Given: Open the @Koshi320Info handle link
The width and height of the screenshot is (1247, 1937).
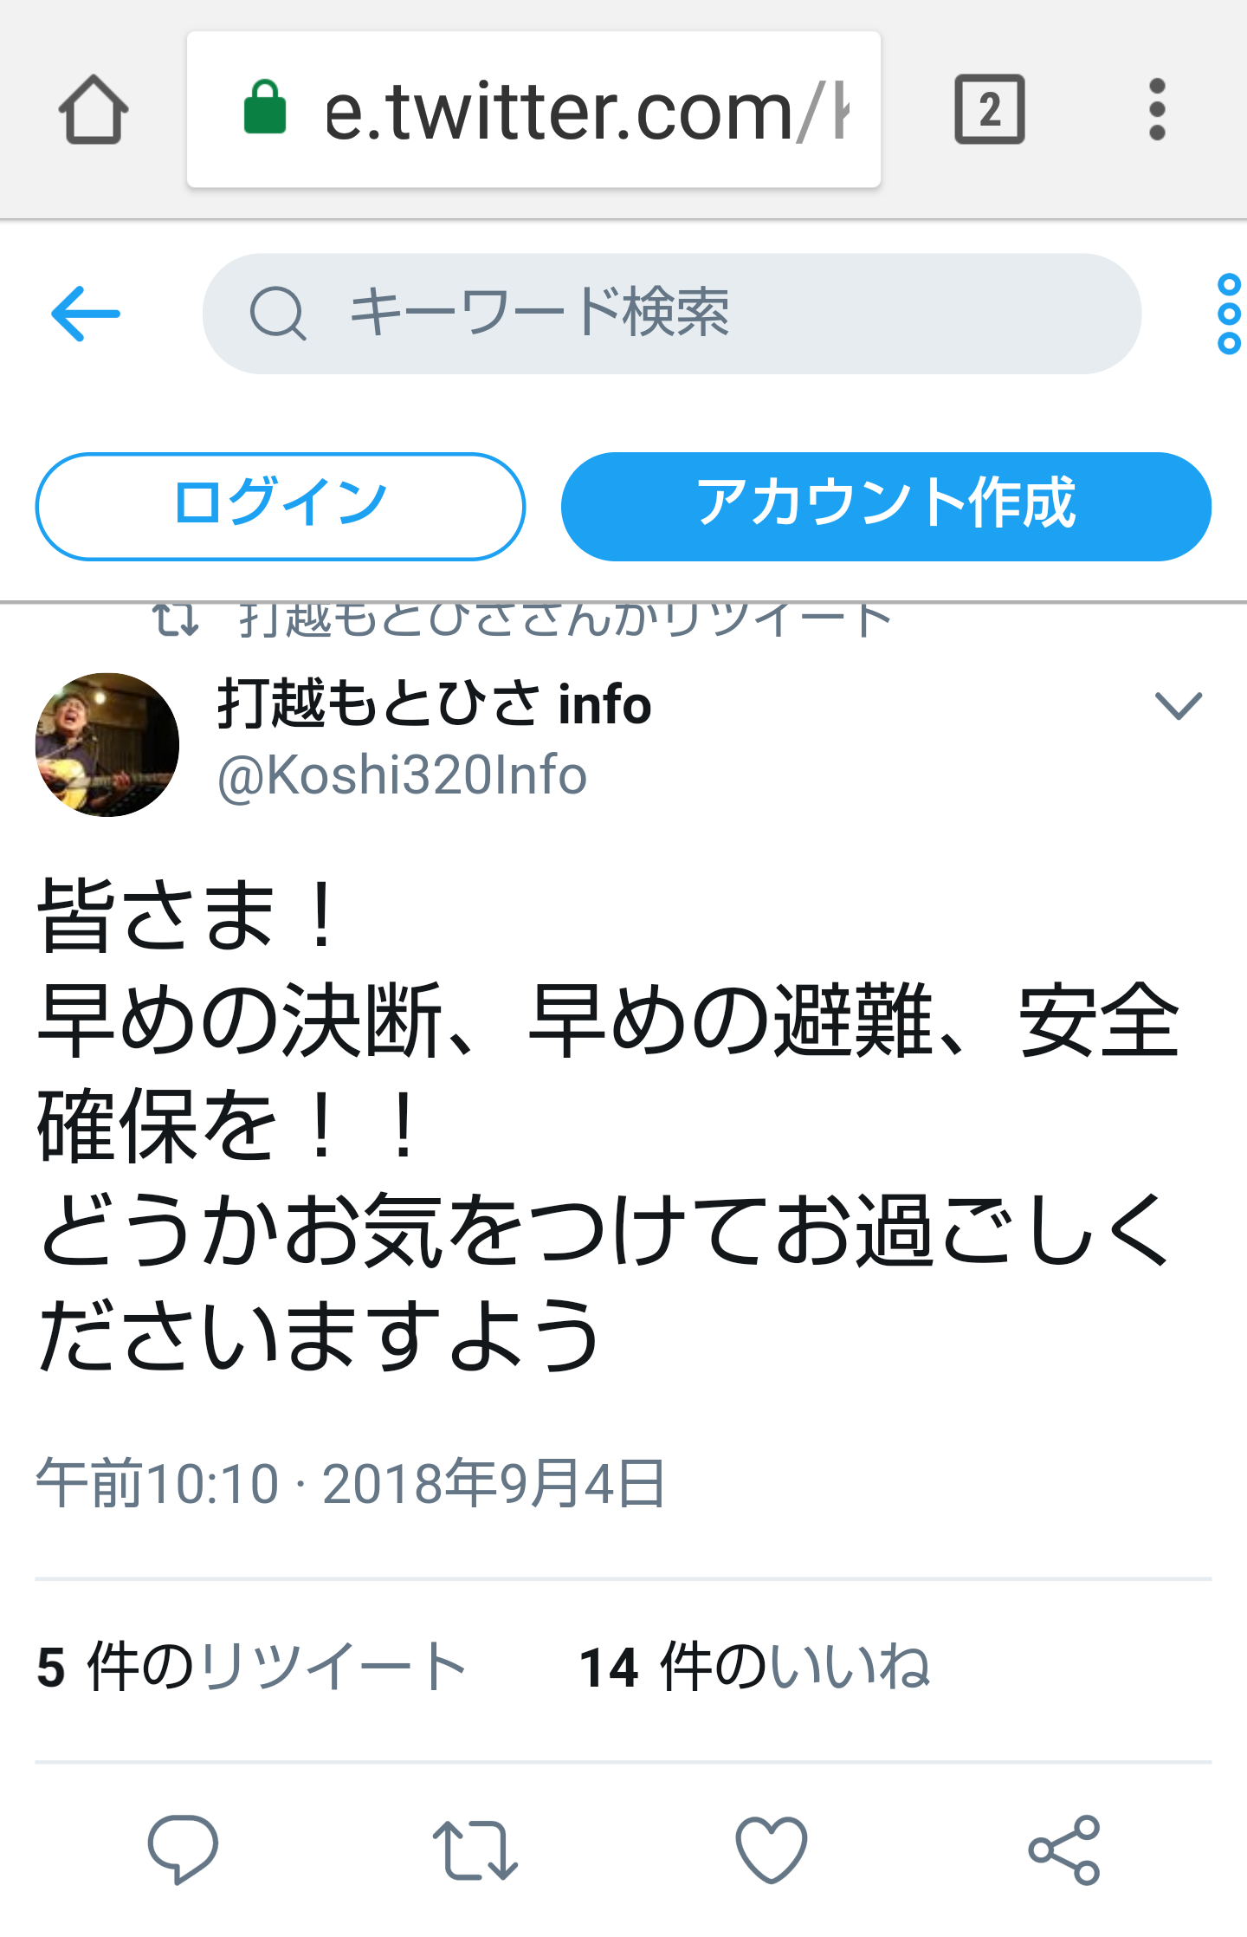Looking at the screenshot, I should 402,774.
